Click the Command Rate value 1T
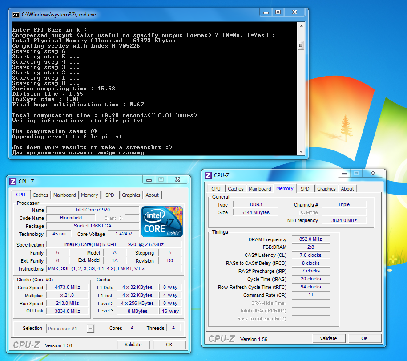The image size is (407, 361). [311, 295]
